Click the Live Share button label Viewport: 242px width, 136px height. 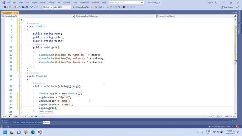(228, 8)
